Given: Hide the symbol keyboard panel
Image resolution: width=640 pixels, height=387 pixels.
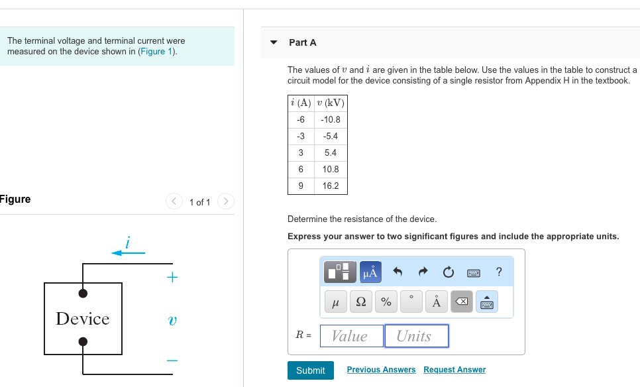Looking at the screenshot, I should tap(486, 302).
